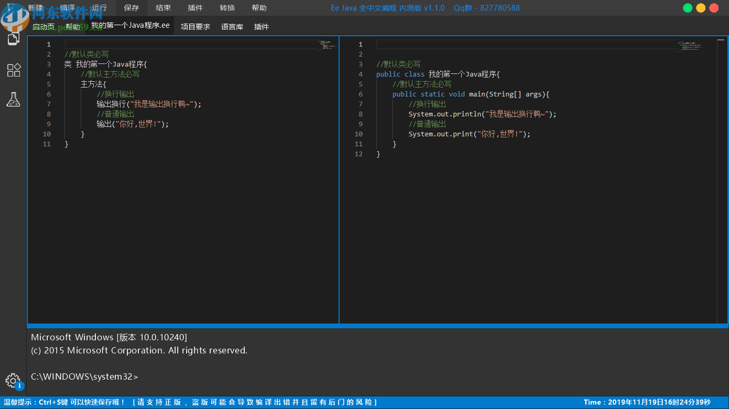
Task: Click the yellow circle window button
Action: (x=701, y=8)
